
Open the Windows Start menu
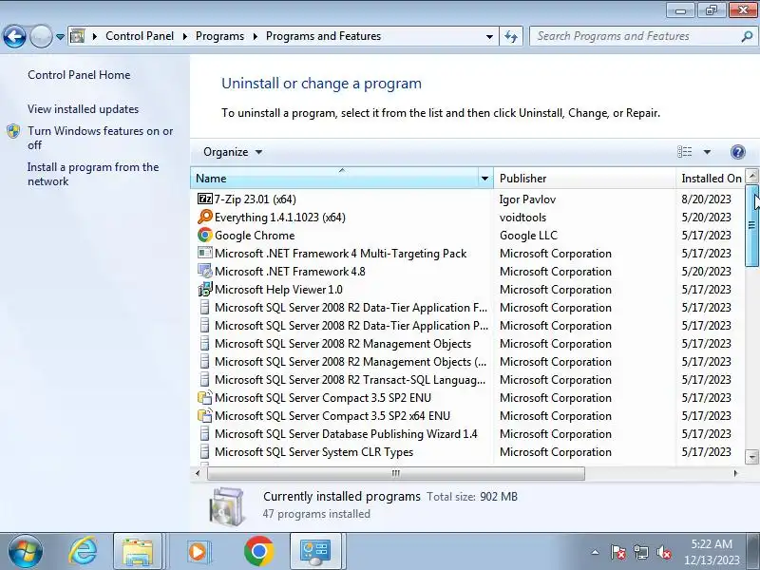[x=25, y=552]
